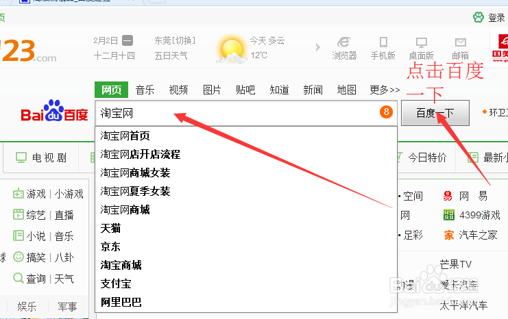Open the 综艺 link in sidebar
The width and height of the screenshot is (508, 319).
point(36,215)
